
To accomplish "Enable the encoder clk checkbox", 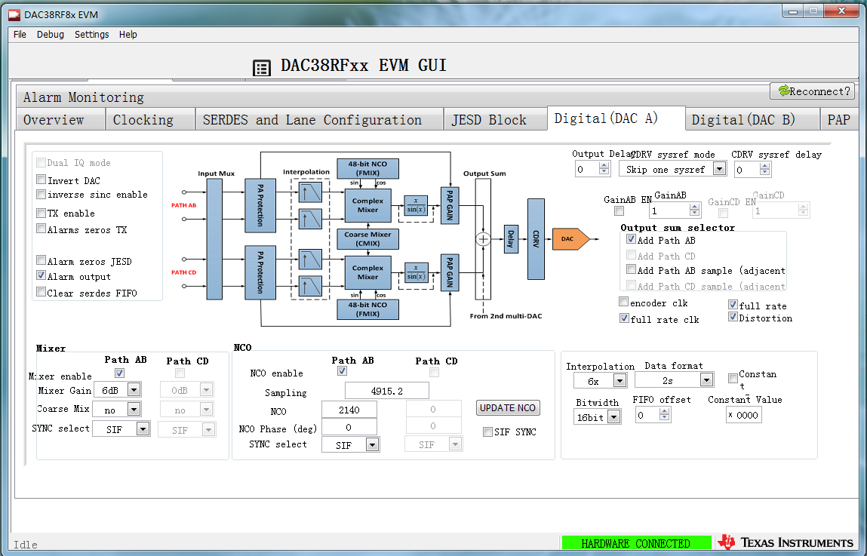I will [x=624, y=302].
